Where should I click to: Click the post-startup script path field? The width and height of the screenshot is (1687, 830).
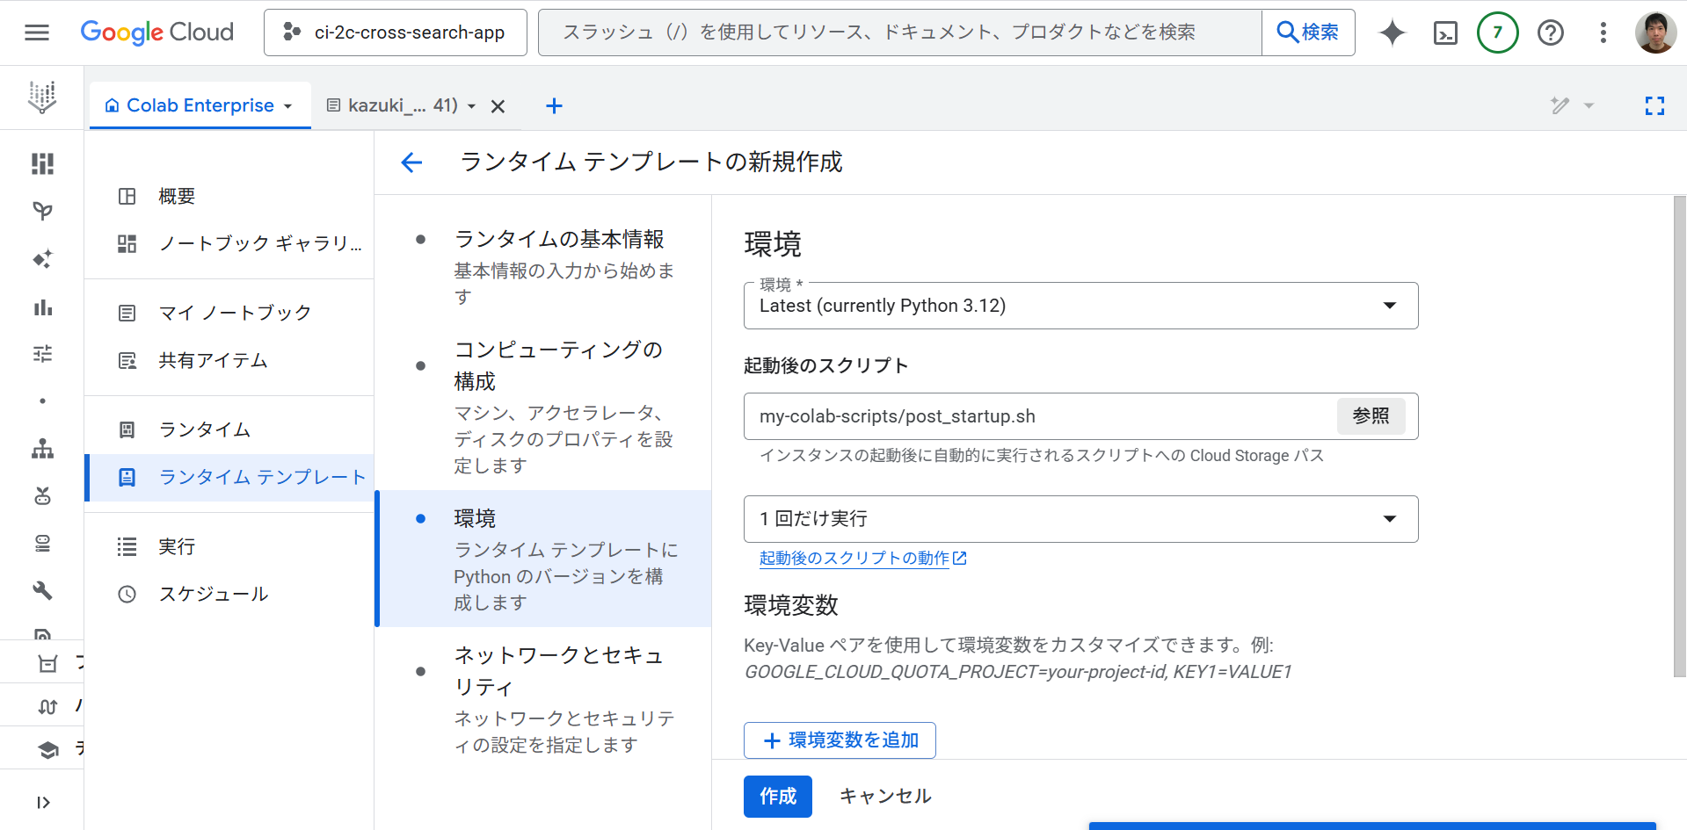[1037, 416]
